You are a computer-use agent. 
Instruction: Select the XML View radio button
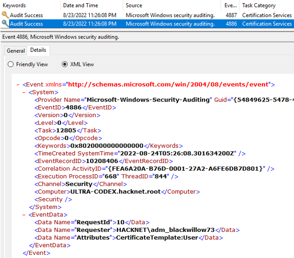click(x=65, y=64)
